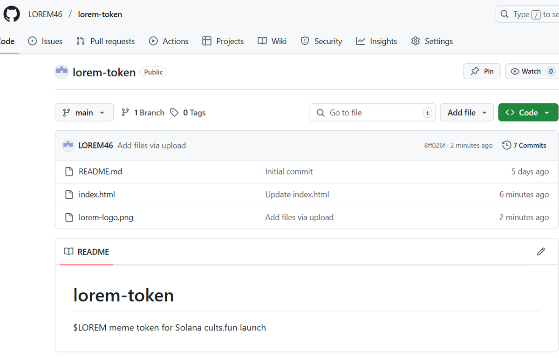The width and height of the screenshot is (559, 358).
Task: Edit README with pencil icon
Action: [541, 251]
